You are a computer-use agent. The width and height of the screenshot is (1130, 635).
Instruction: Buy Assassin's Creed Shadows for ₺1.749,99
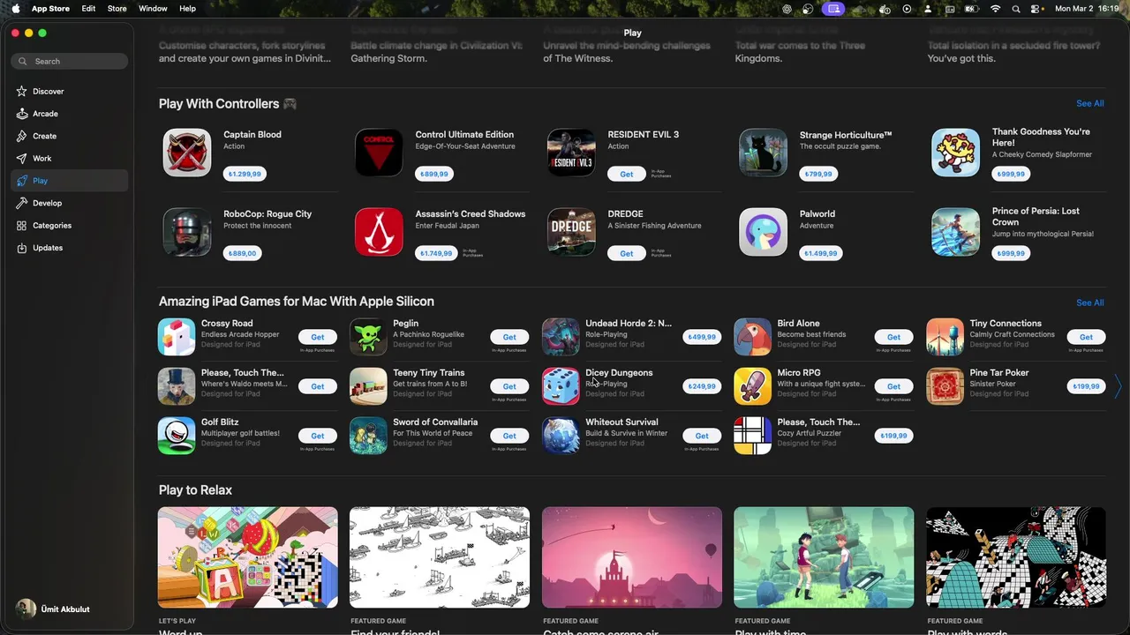436,254
